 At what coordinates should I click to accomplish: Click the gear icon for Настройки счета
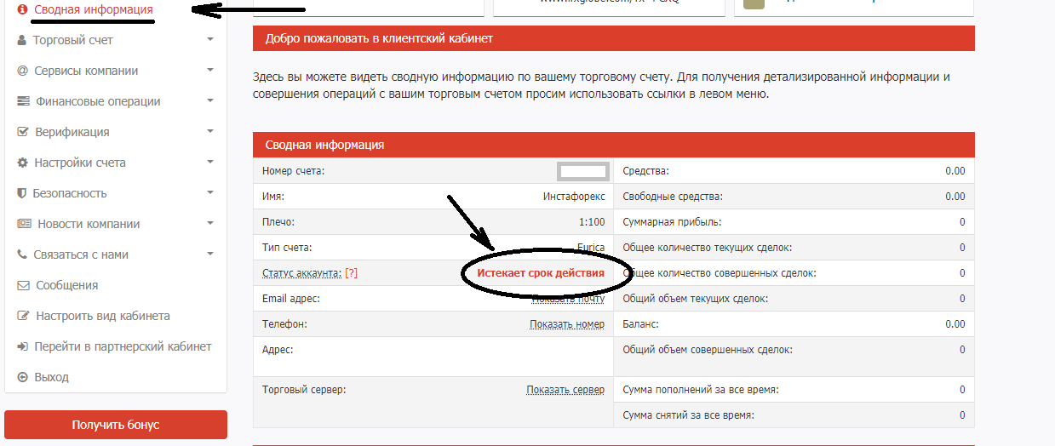22,163
